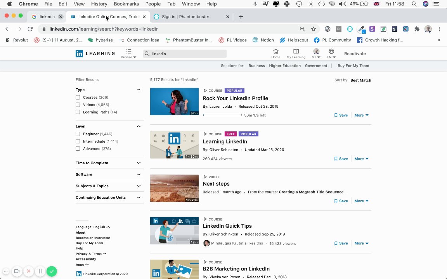
Task: Open the History menu
Action: click(x=99, y=4)
